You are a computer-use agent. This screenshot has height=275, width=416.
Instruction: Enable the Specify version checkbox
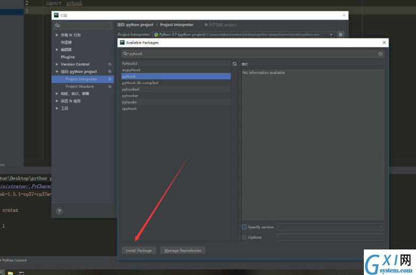(244, 227)
